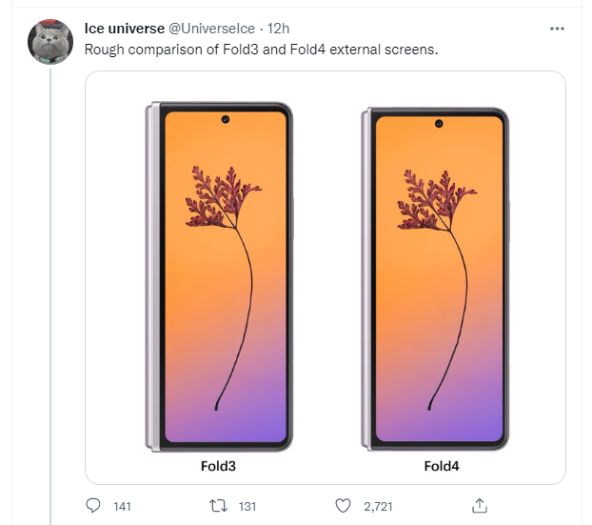This screenshot has width=592, height=525.
Task: Click the Fold4 phone picture
Action: coord(436,276)
